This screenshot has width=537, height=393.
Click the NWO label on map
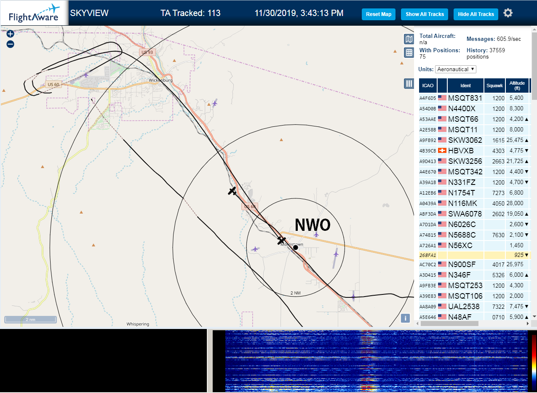pos(313,225)
